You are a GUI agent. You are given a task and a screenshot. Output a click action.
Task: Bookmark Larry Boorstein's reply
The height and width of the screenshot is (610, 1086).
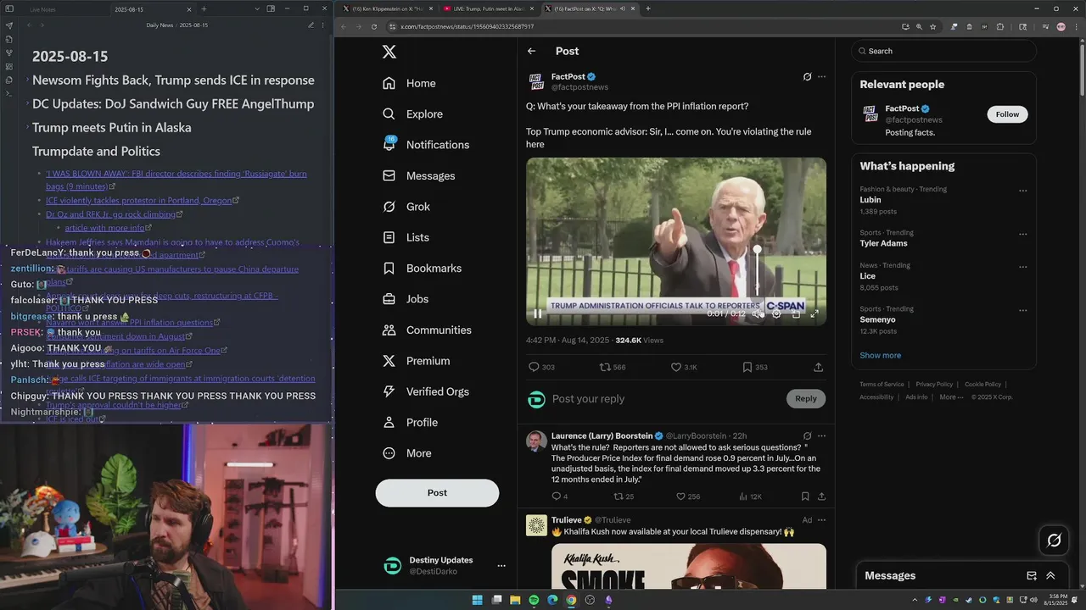tap(805, 496)
